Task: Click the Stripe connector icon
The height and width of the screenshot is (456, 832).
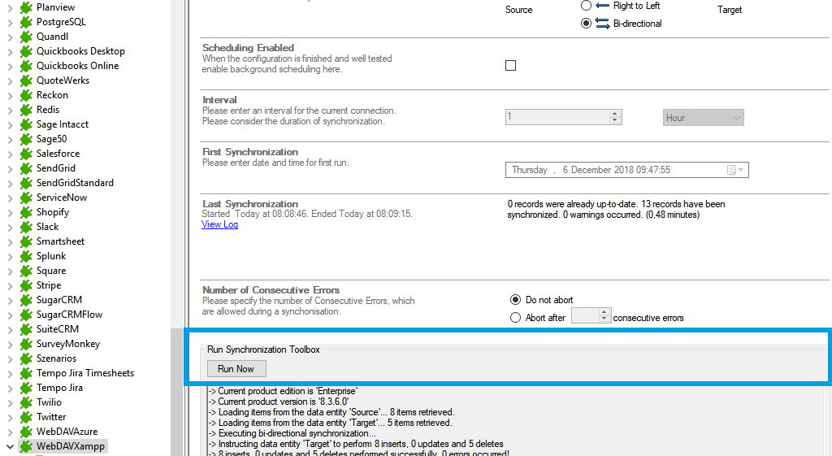Action: coord(26,285)
